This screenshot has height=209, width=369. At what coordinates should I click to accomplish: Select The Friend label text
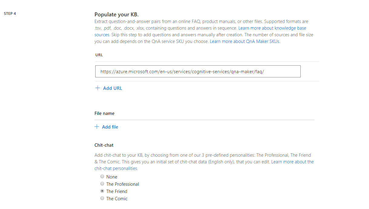tap(117, 191)
